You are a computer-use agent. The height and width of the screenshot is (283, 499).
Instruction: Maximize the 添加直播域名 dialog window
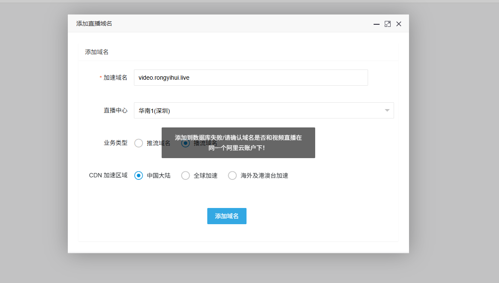387,24
